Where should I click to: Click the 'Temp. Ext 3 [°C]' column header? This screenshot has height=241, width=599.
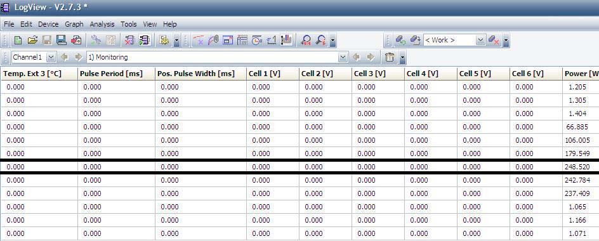(39, 74)
